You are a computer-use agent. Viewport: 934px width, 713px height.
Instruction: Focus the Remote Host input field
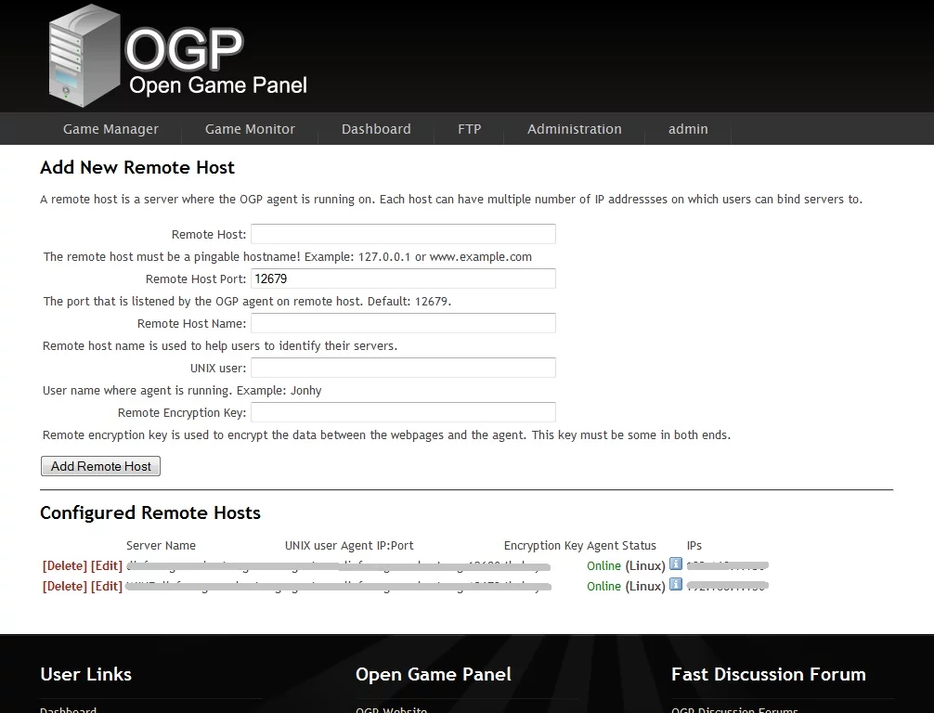point(403,234)
